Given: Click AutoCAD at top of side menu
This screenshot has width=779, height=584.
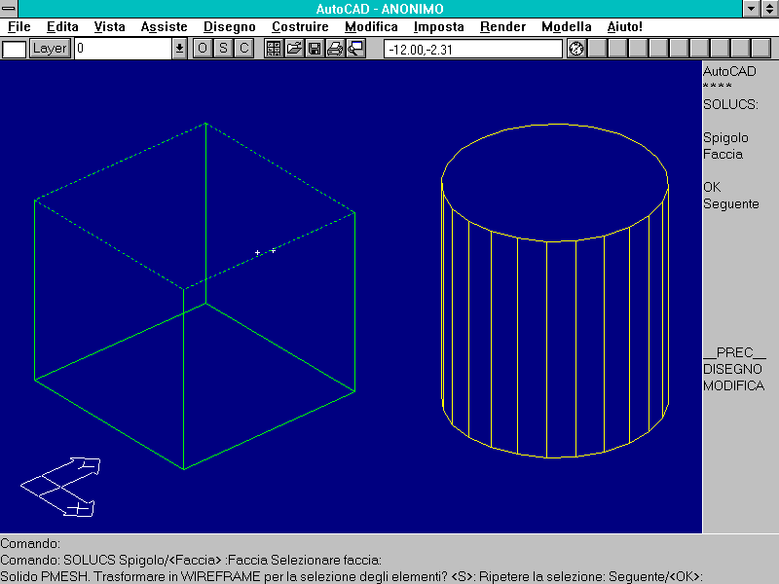Looking at the screenshot, I should 729,71.
